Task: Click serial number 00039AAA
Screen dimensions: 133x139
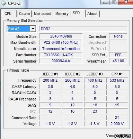Action: 61,61
